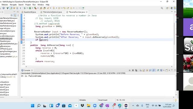Toggle Scroll Lock in Console toolbar
The width and height of the screenshot is (193, 109).
[x=144, y=70]
